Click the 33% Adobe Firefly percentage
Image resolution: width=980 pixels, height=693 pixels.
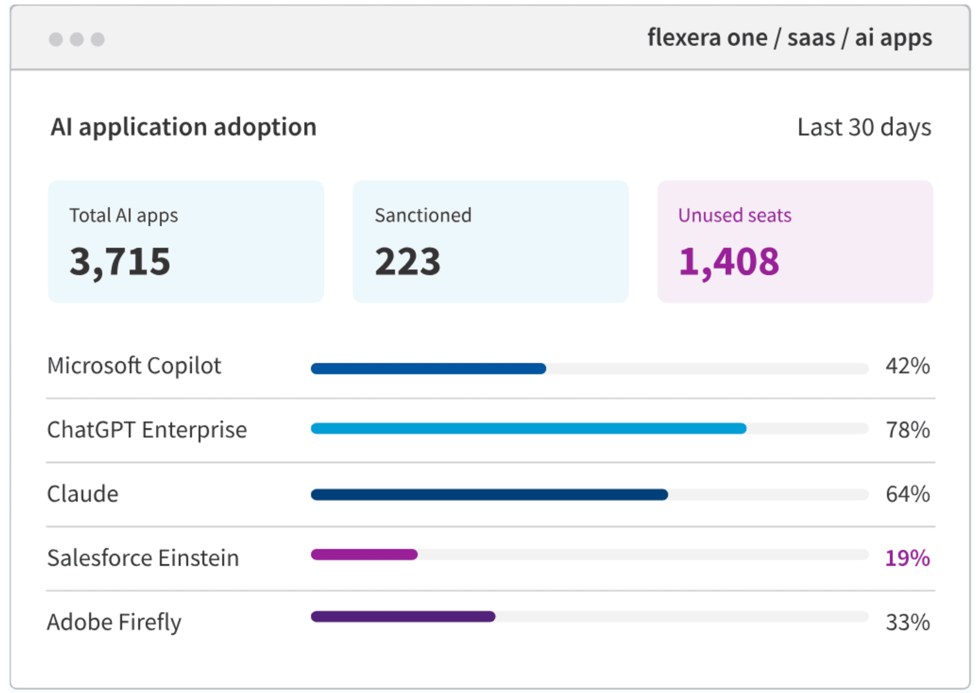pyautogui.click(x=908, y=622)
